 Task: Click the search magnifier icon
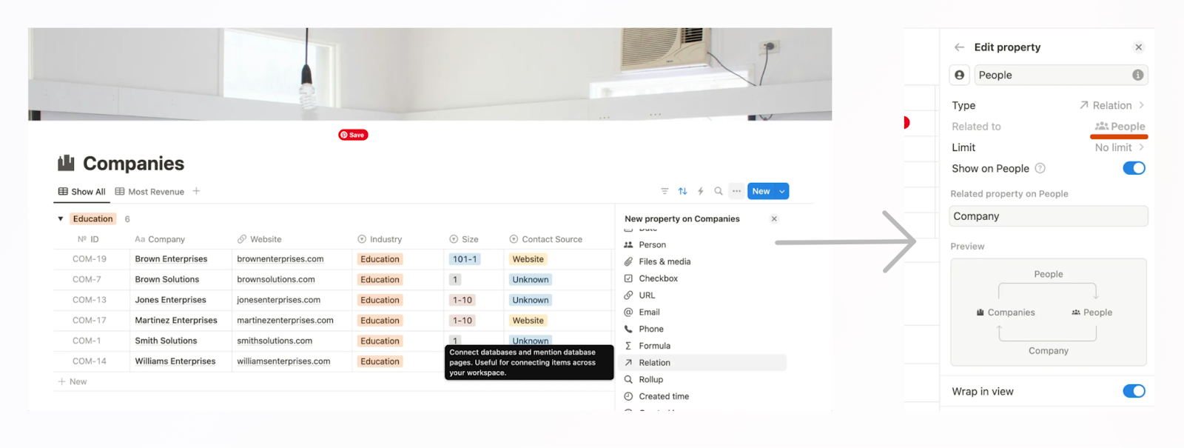pyautogui.click(x=718, y=191)
